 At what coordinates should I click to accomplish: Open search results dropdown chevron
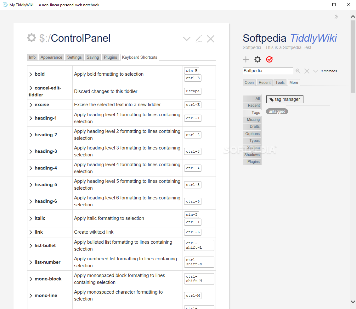315,71
